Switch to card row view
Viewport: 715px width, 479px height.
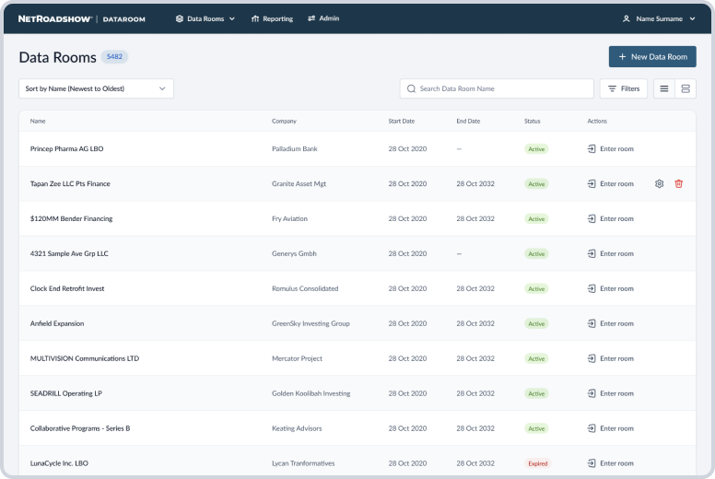coord(685,89)
